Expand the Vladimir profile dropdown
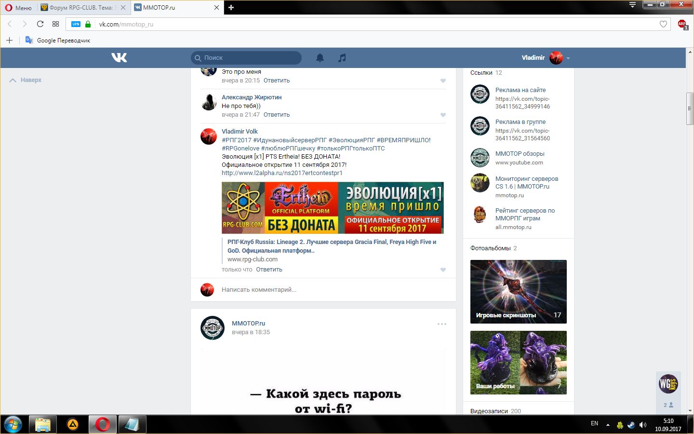The width and height of the screenshot is (694, 434). point(546,58)
